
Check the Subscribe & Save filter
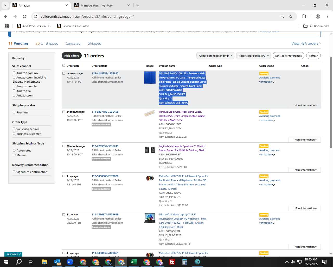click(14, 129)
